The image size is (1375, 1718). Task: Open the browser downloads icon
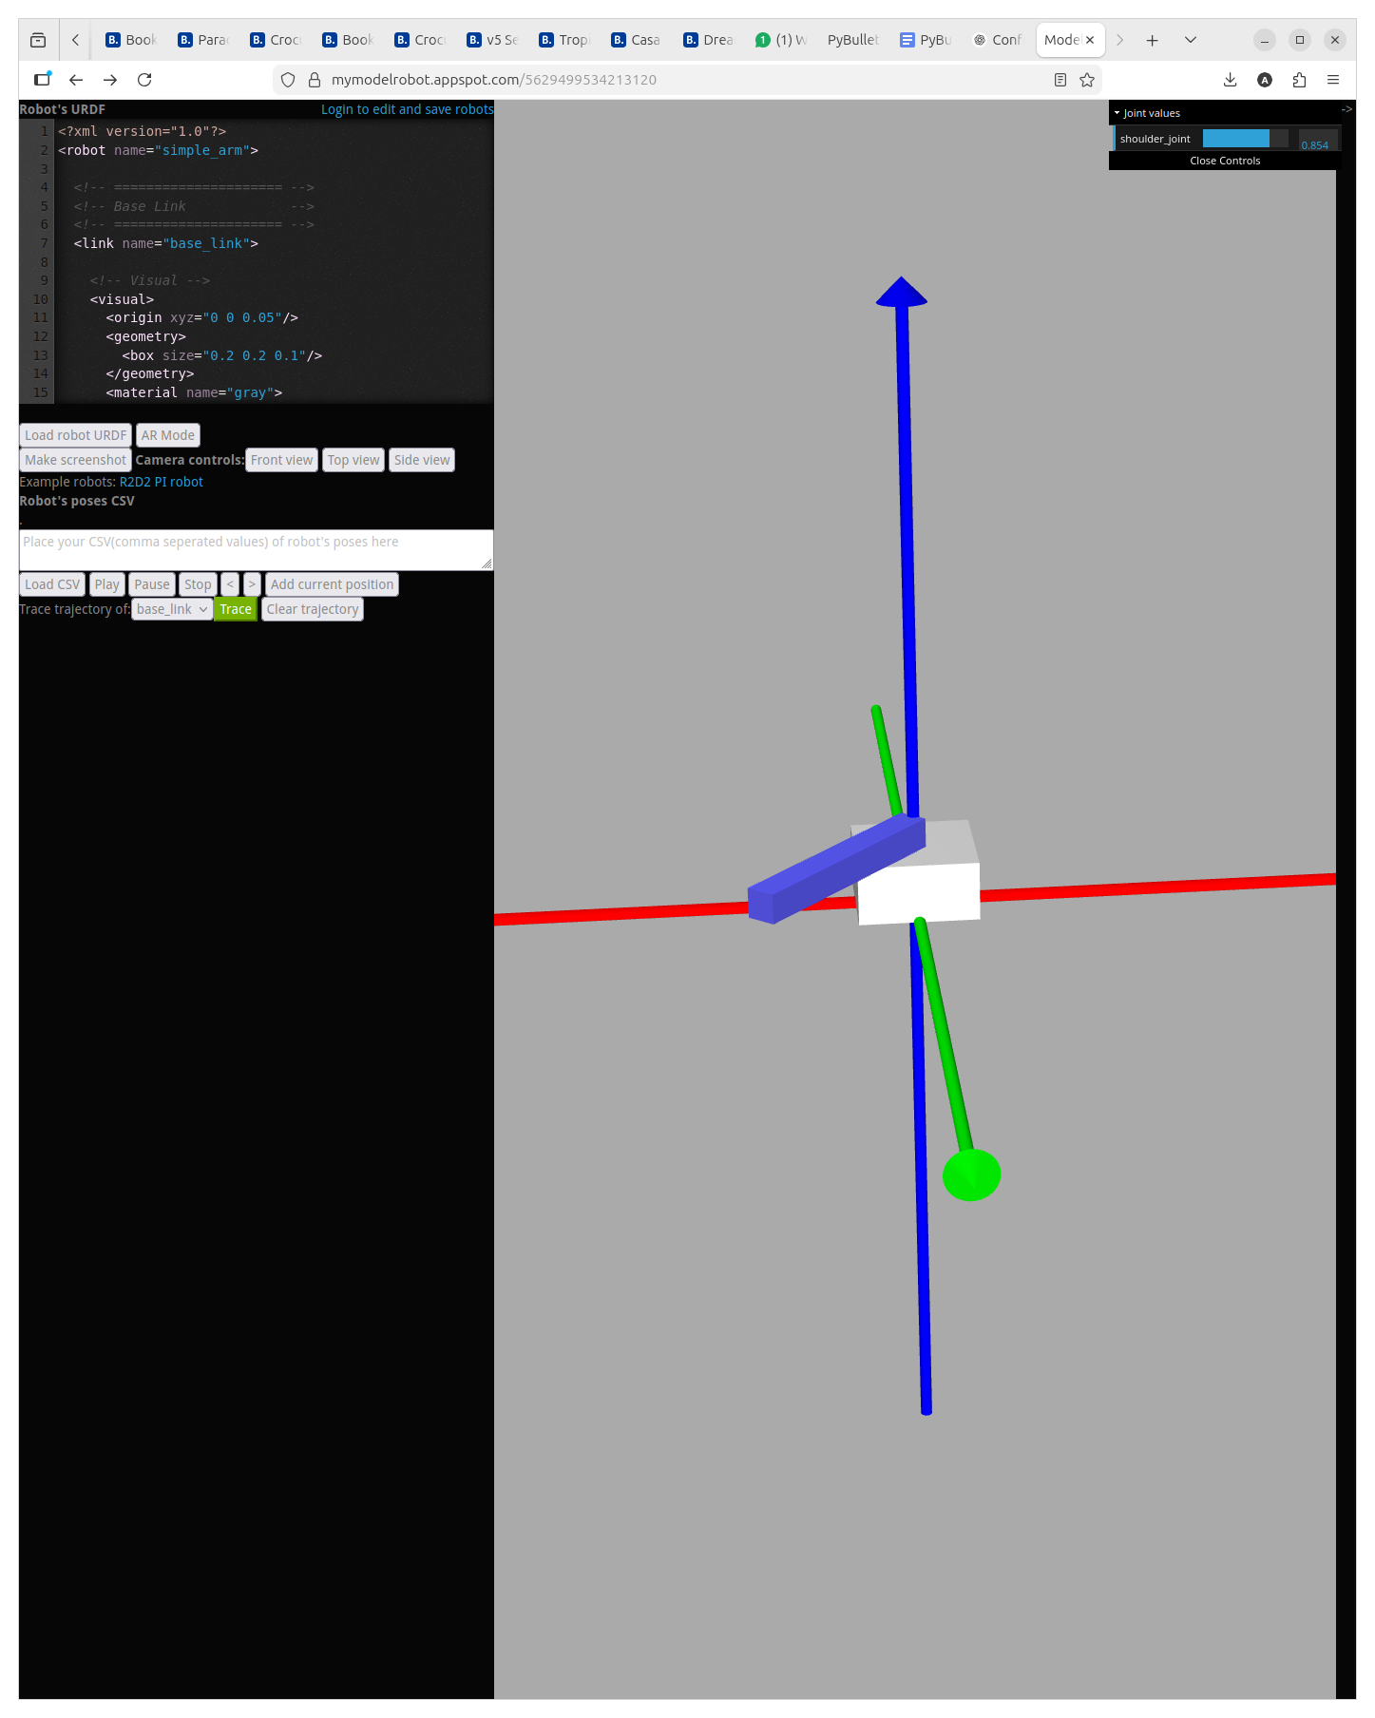point(1230,80)
